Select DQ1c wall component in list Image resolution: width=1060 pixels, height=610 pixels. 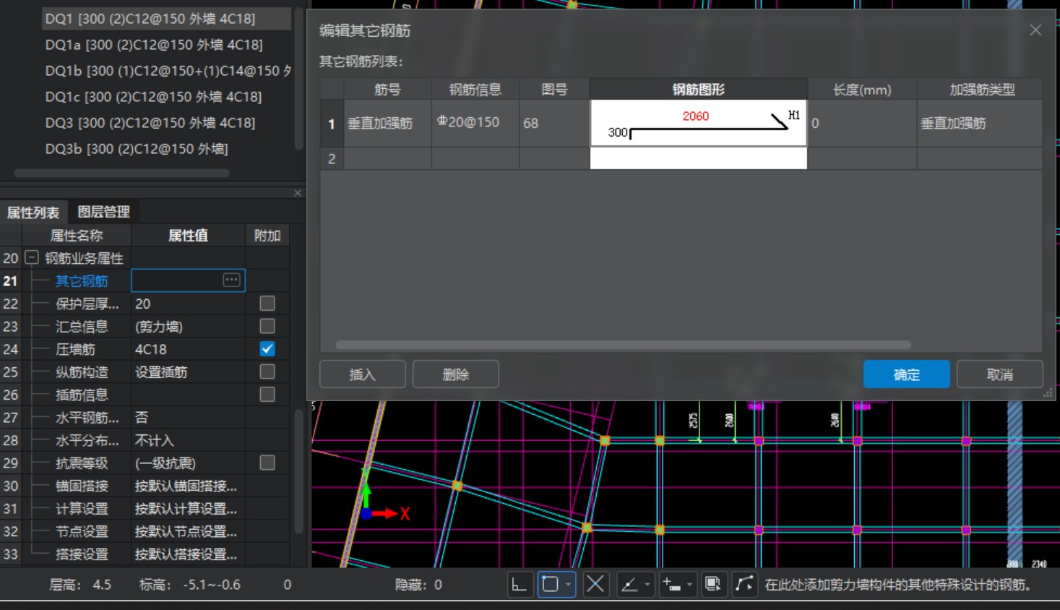pos(153,97)
